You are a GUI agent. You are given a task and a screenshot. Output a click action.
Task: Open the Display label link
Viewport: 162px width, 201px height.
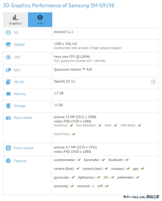tap(19, 45)
